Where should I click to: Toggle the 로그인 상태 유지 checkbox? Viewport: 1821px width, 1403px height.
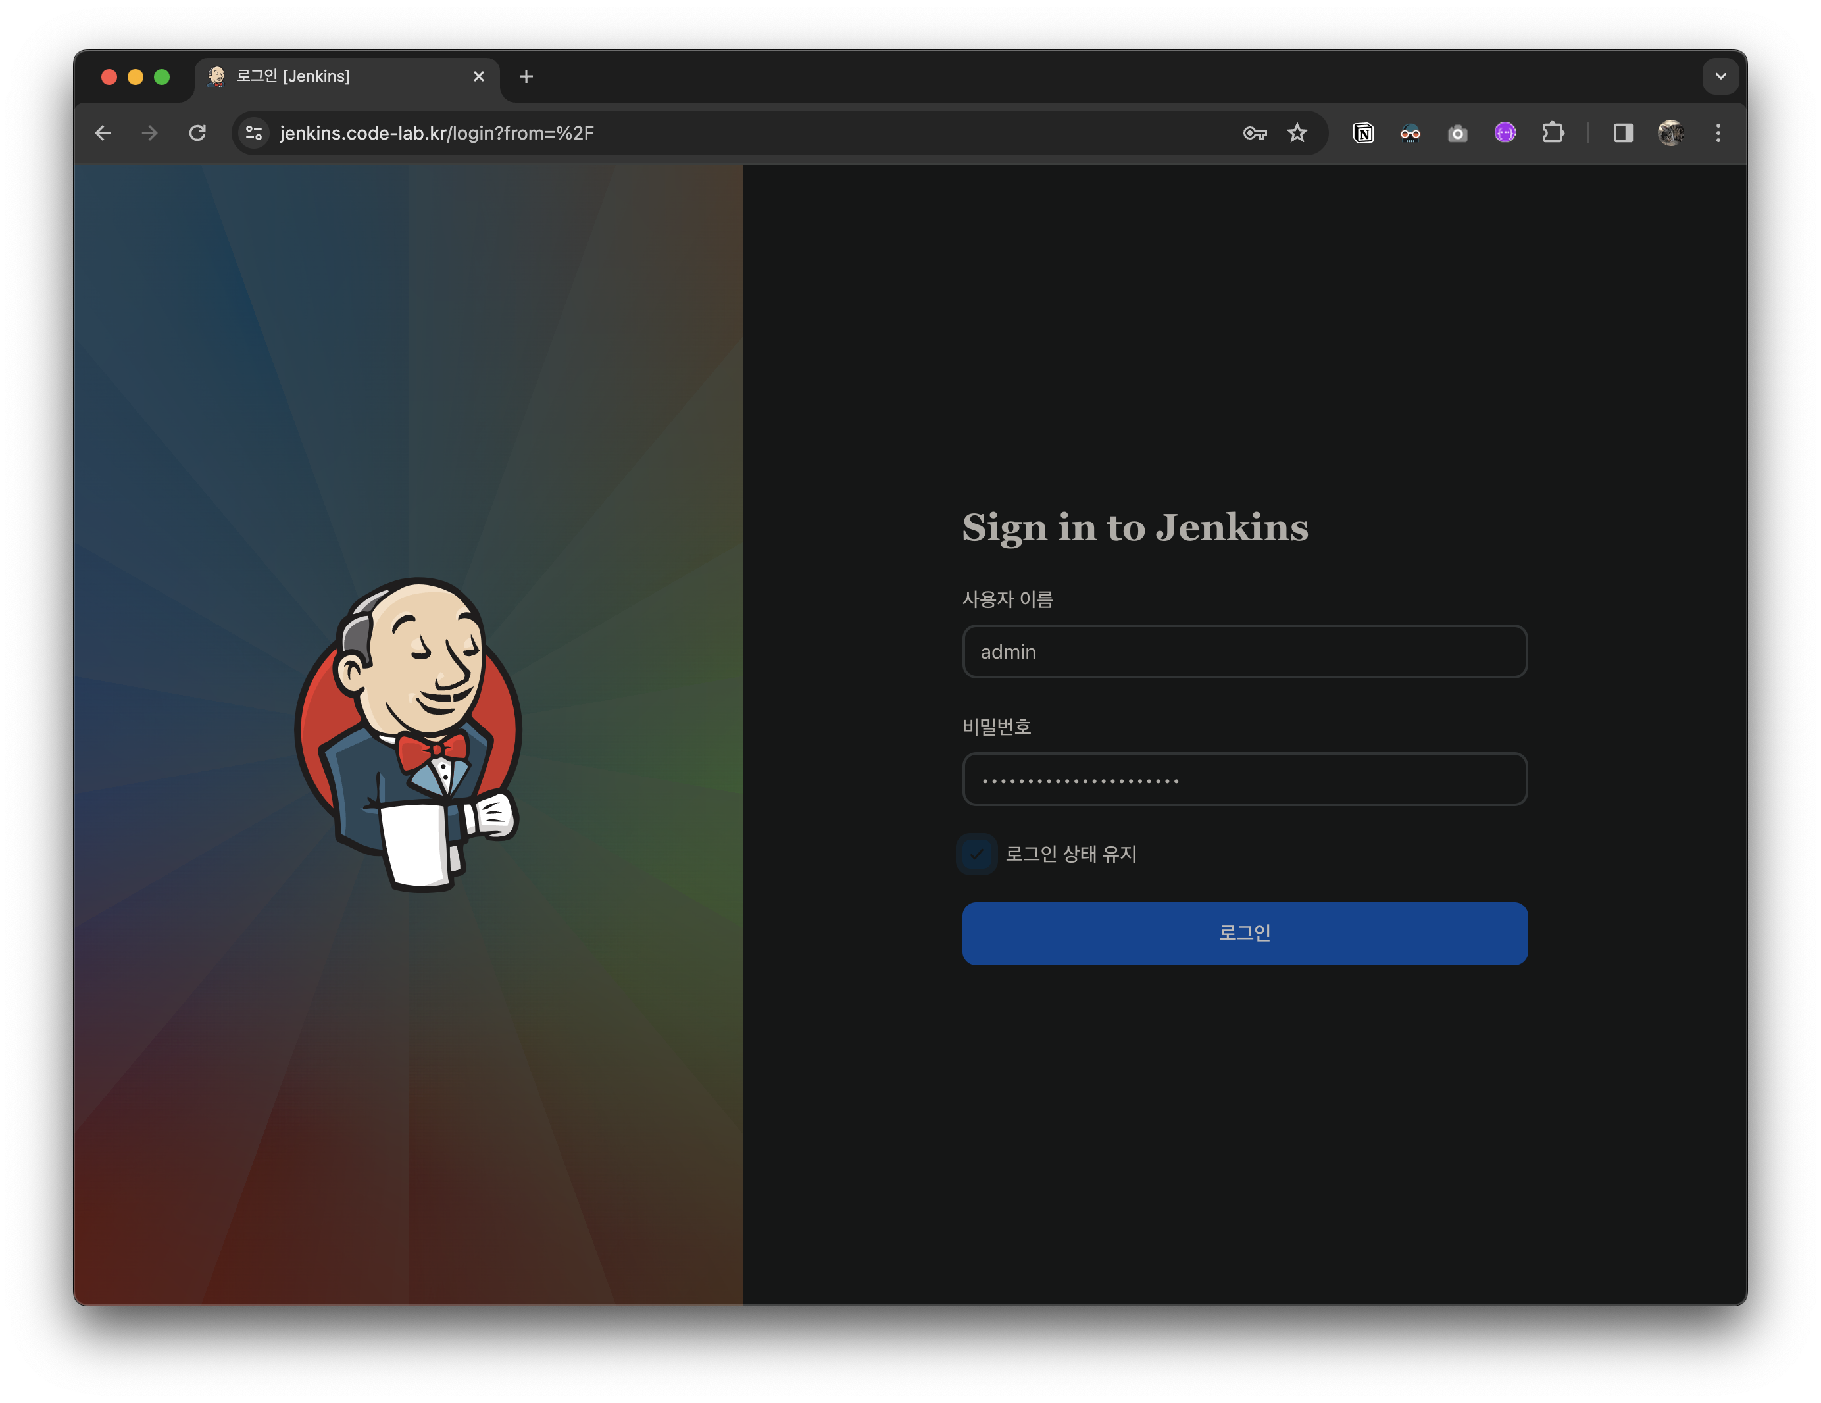pos(977,854)
